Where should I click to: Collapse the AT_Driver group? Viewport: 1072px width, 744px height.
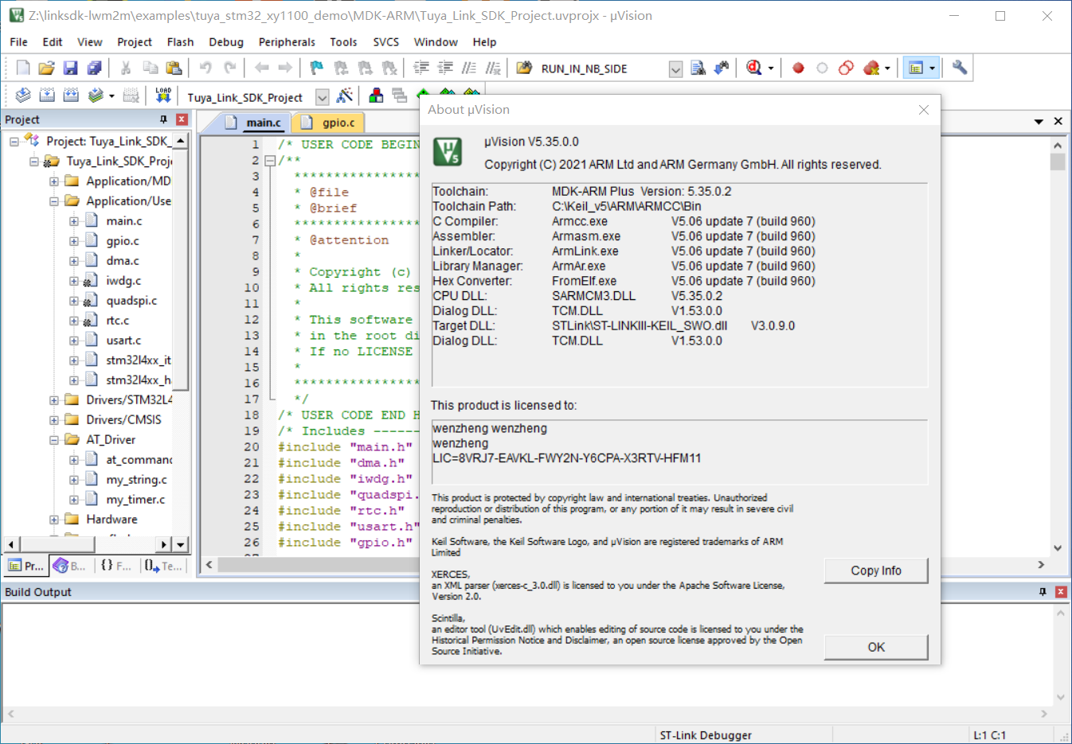(54, 440)
